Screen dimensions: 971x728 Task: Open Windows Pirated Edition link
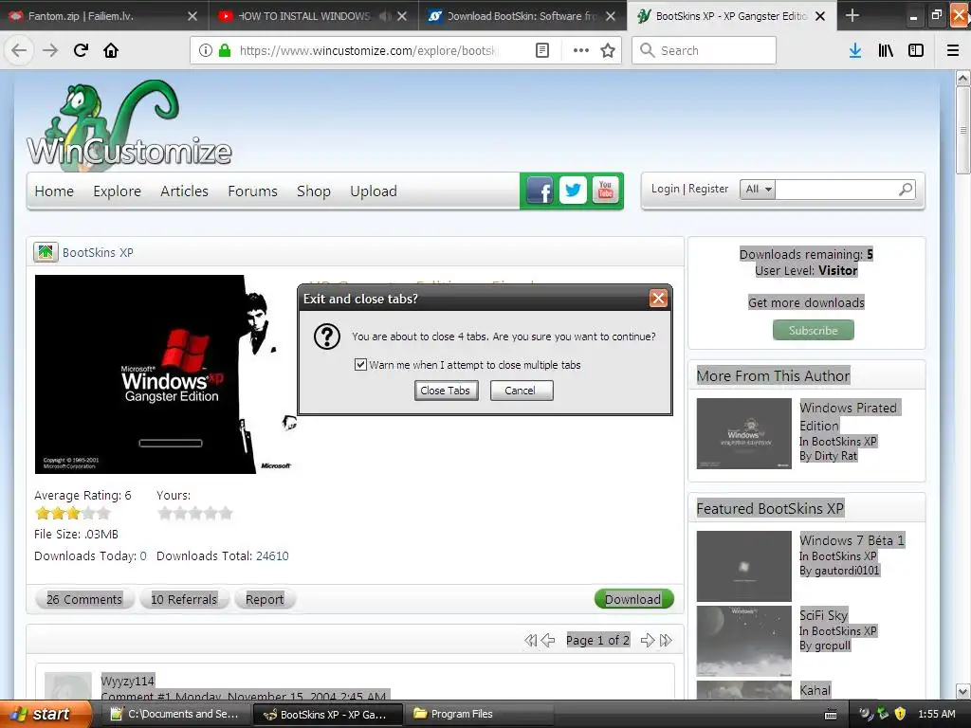pos(848,417)
